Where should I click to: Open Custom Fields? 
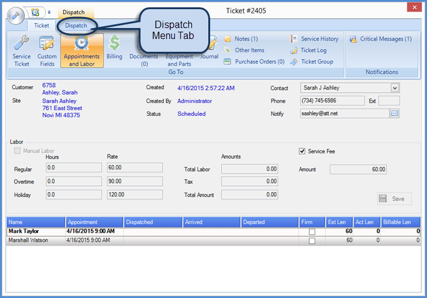pyautogui.click(x=47, y=51)
